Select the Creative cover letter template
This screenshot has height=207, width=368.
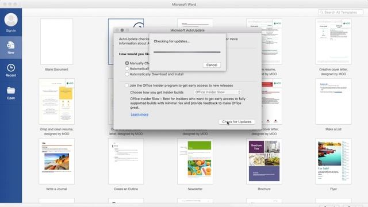pyautogui.click(x=333, y=42)
